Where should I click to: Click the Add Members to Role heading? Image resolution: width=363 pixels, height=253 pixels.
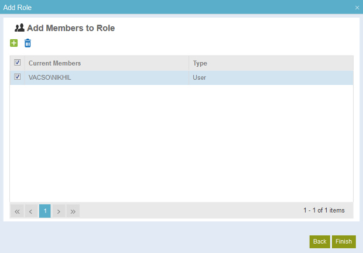pos(71,28)
